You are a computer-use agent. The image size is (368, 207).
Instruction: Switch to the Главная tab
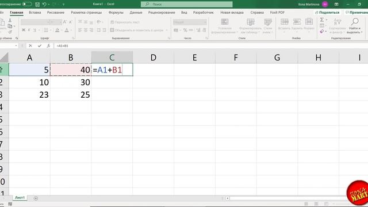(x=17, y=13)
